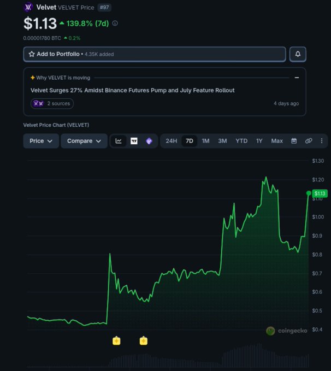The height and width of the screenshot is (371, 331).
Task: Click the 4 days ago timestamp
Action: [x=286, y=103]
